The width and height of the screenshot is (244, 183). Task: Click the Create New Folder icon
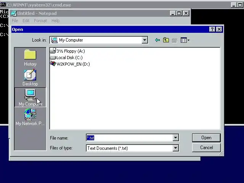pyautogui.click(x=175, y=40)
